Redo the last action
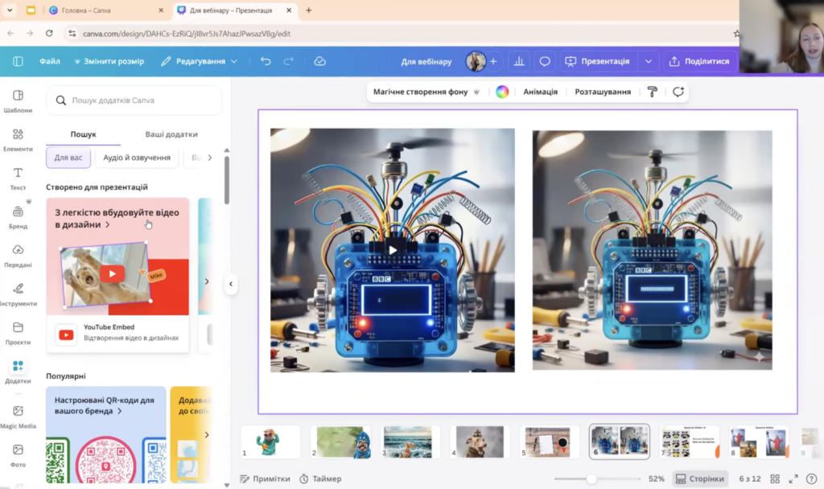The height and width of the screenshot is (489, 824). pos(289,61)
